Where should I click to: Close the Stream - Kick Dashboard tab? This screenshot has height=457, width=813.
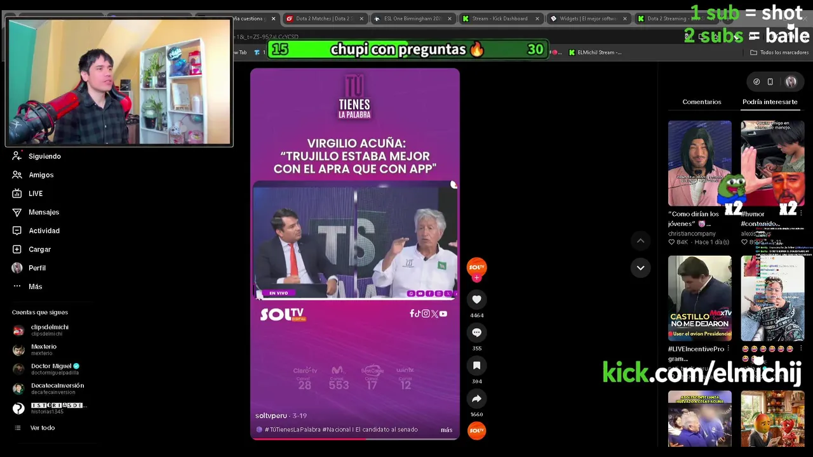(x=537, y=18)
